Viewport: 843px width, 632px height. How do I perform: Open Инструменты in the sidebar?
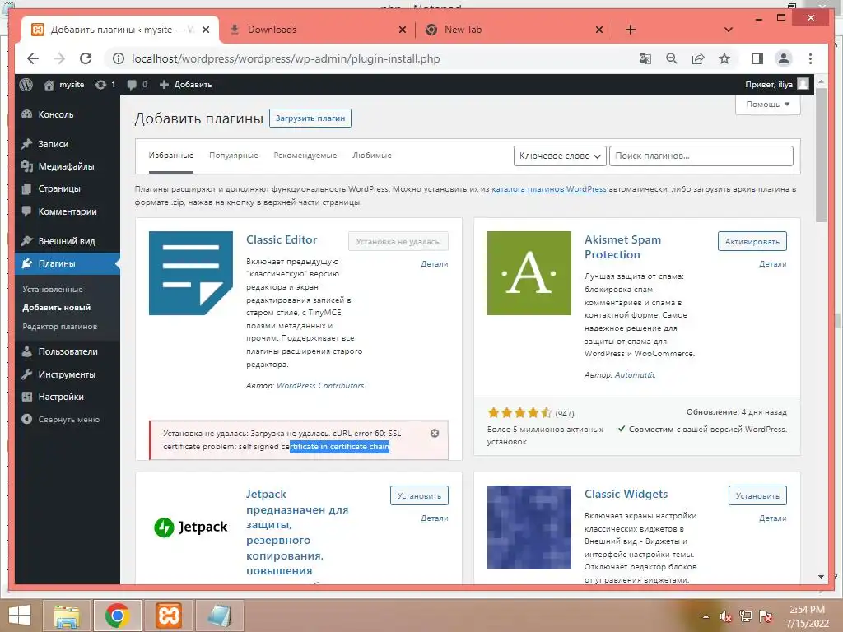[68, 374]
